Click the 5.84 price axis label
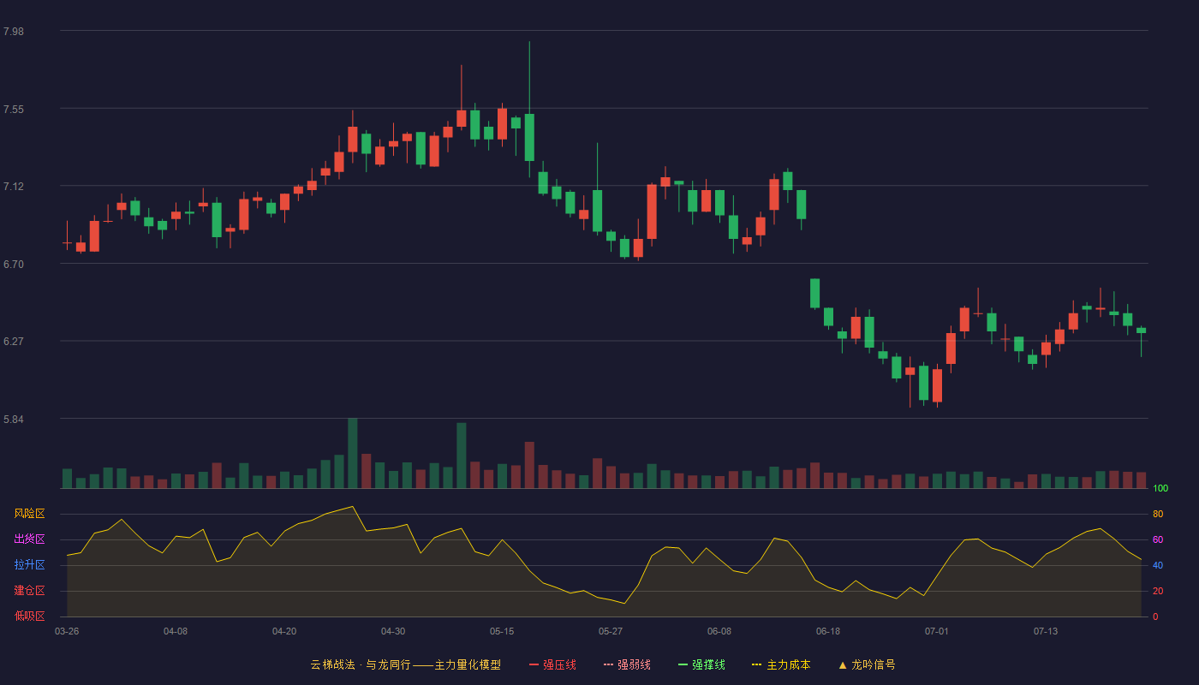Image resolution: width=1199 pixels, height=685 pixels. (x=14, y=420)
